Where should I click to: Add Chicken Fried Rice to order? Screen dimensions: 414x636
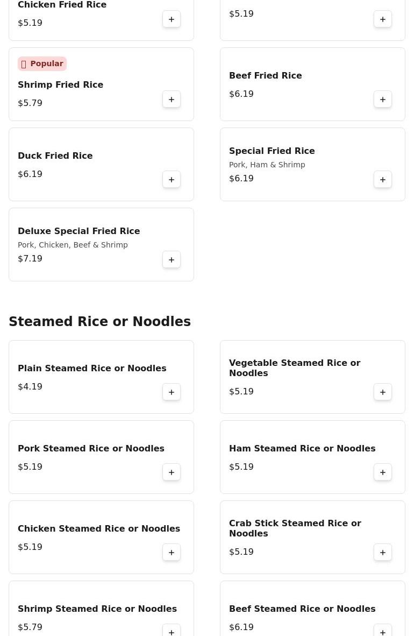pyautogui.click(x=172, y=19)
